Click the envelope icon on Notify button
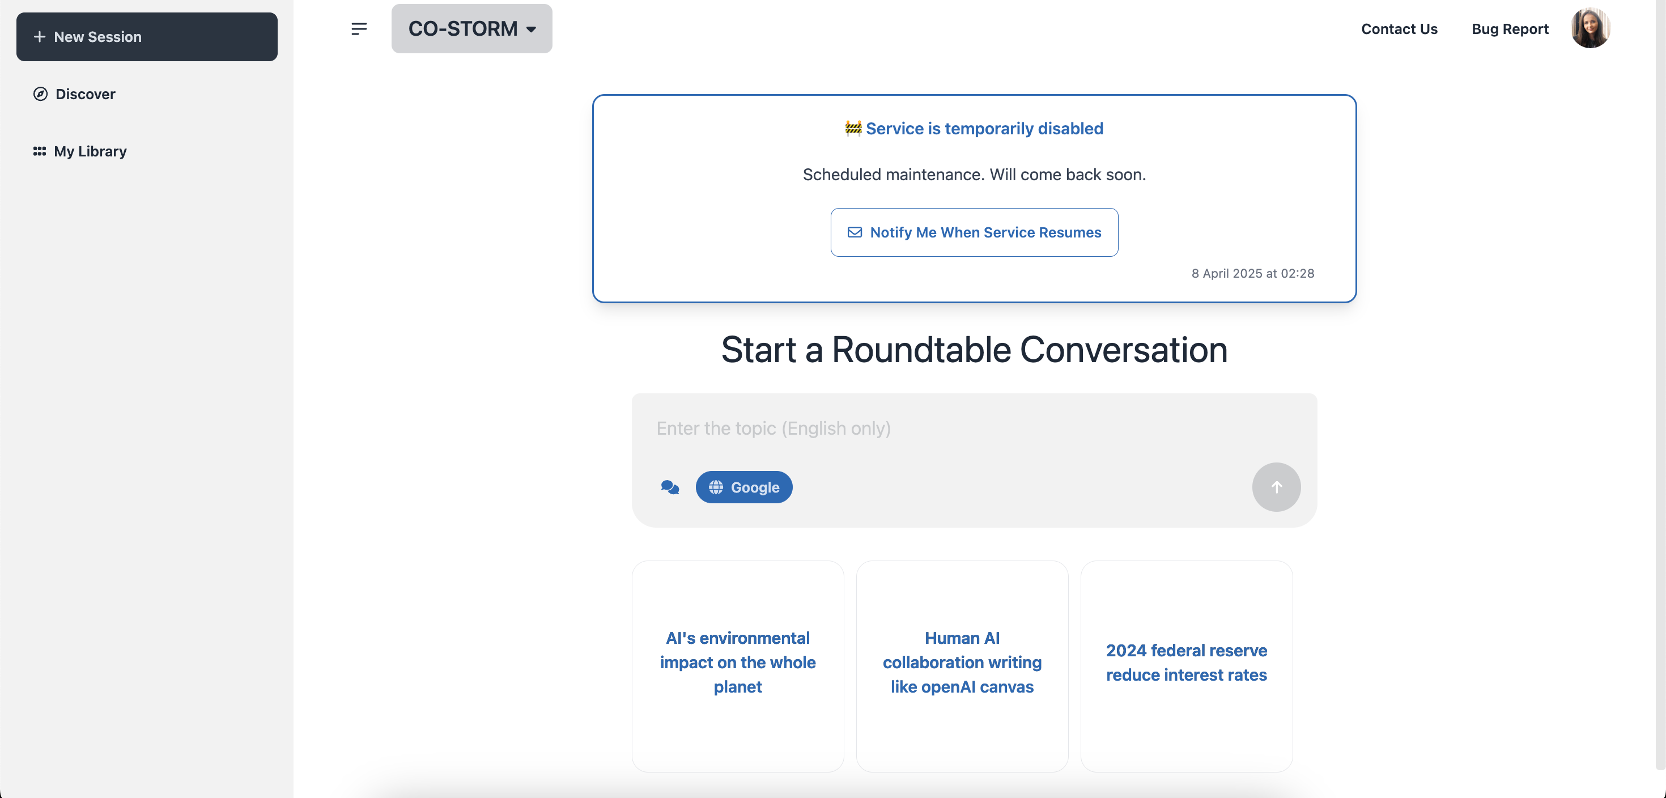The height and width of the screenshot is (798, 1666). 855,232
